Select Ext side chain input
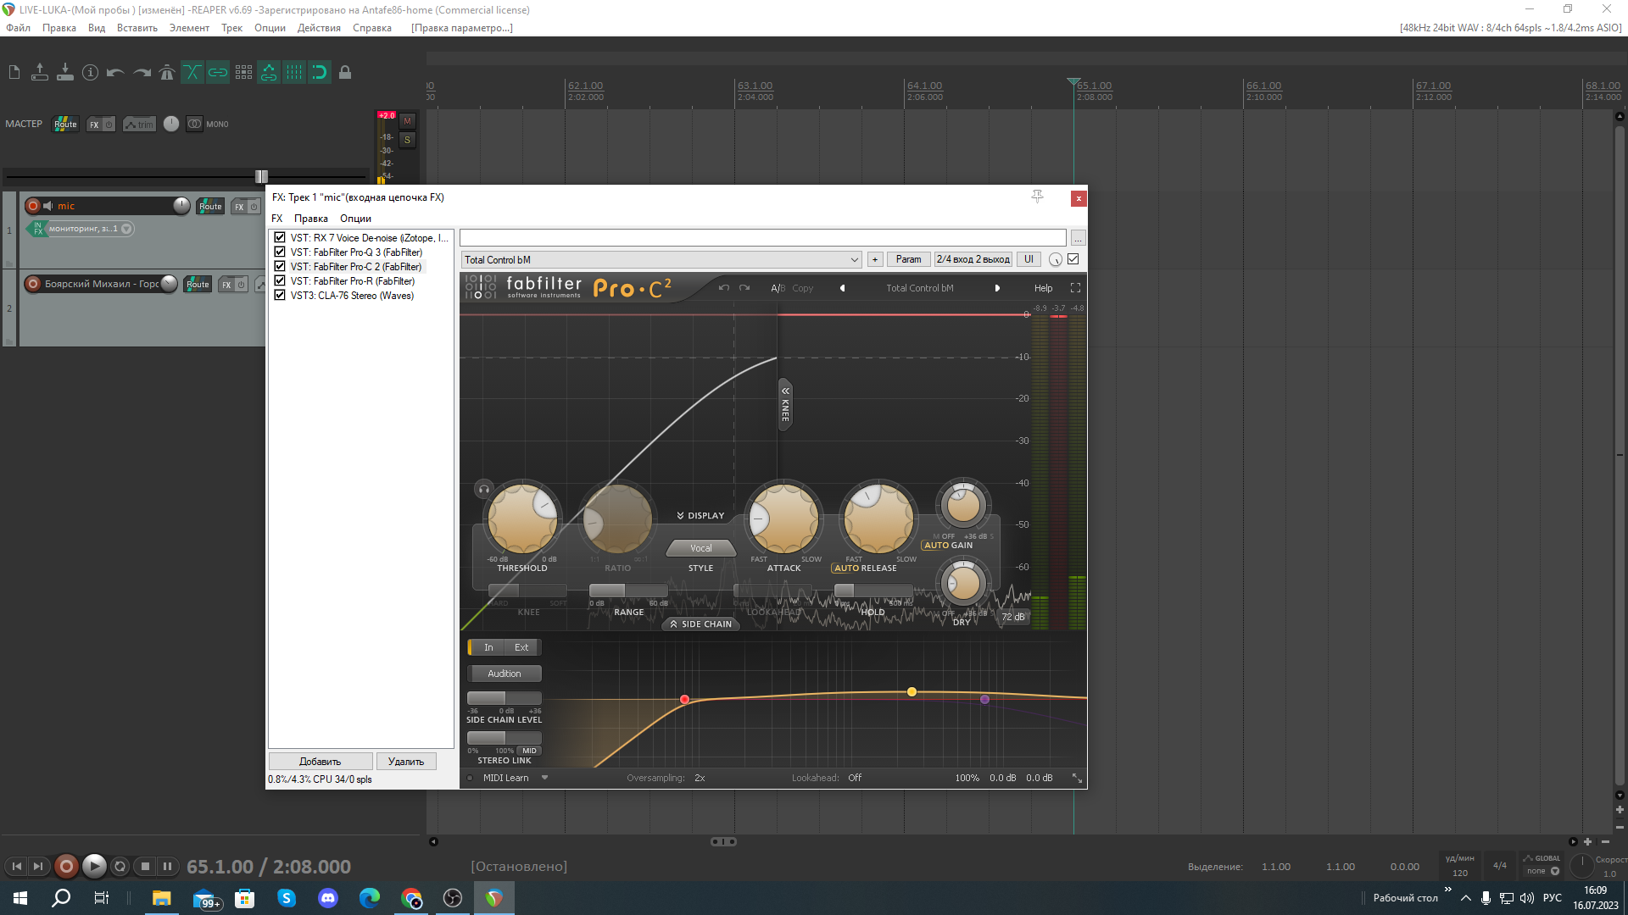1628x915 pixels. (x=521, y=648)
